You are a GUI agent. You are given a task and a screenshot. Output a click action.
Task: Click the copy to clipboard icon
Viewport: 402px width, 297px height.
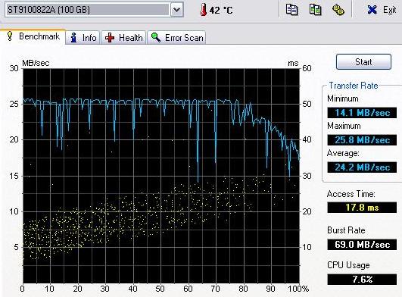(x=291, y=10)
